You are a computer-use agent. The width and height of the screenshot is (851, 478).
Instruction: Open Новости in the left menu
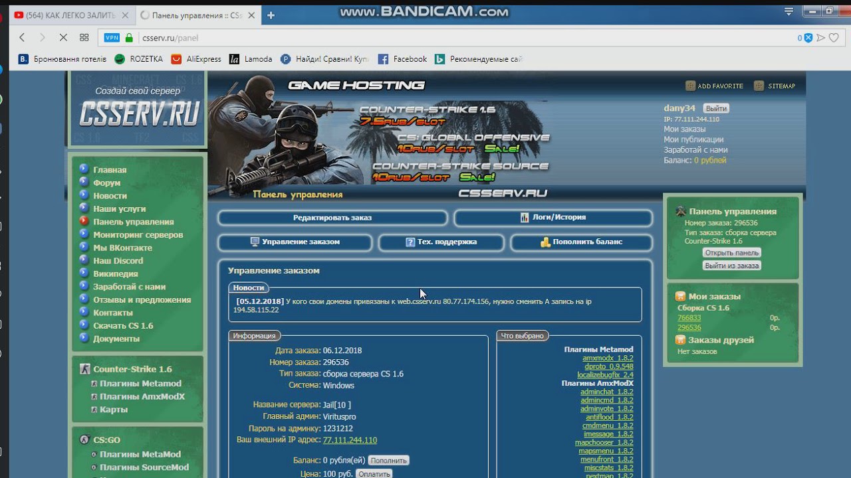click(x=110, y=196)
